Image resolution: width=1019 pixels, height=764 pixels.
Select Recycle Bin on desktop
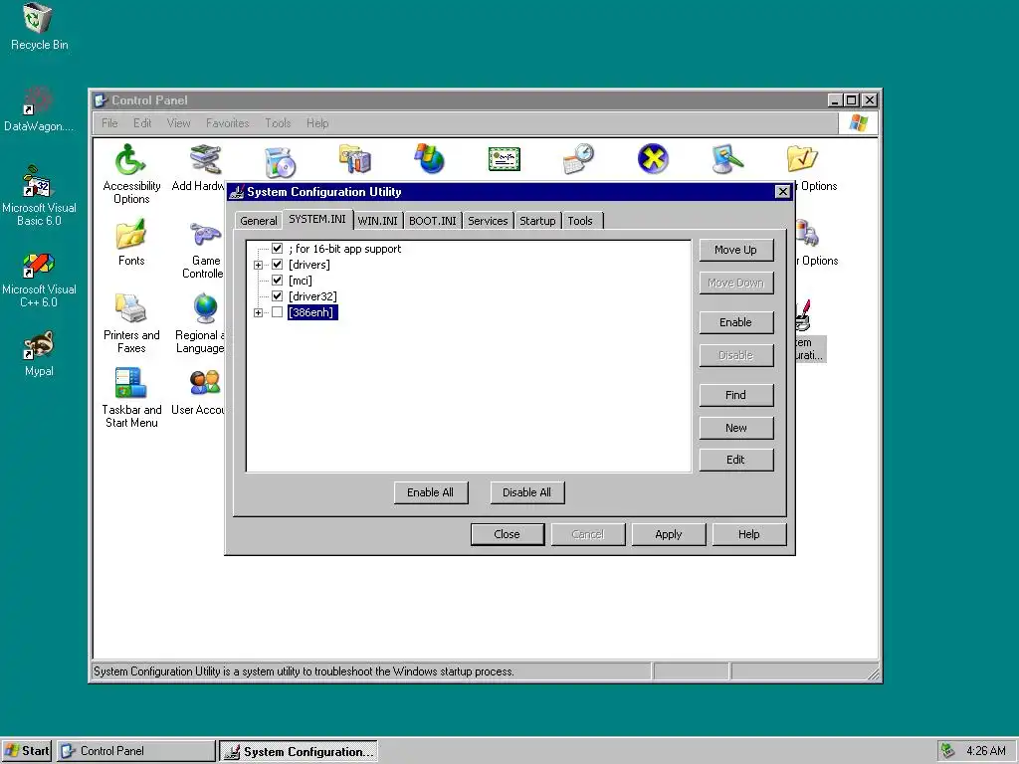pos(39,27)
